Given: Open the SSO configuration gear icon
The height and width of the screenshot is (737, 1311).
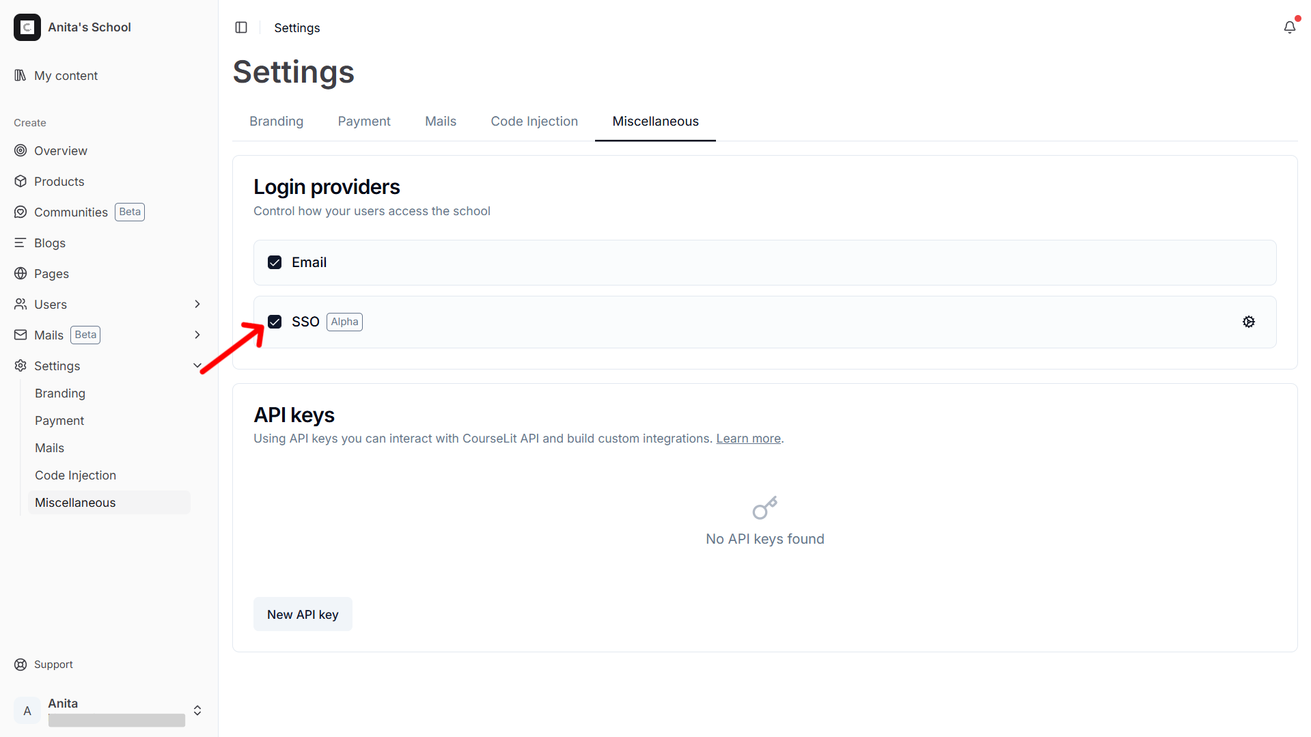Looking at the screenshot, I should tap(1249, 321).
